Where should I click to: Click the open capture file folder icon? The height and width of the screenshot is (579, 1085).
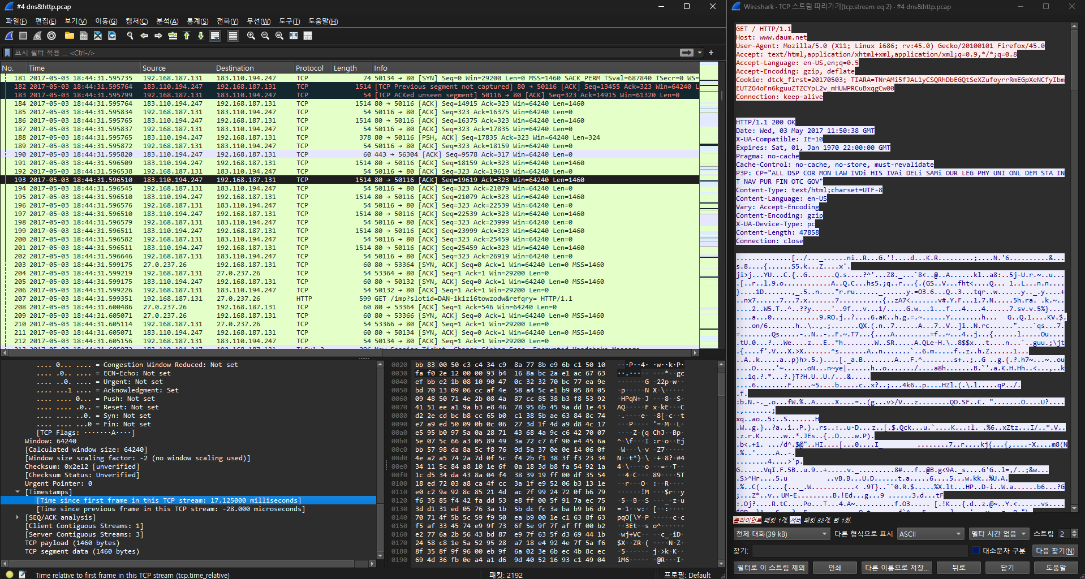[x=70, y=36]
